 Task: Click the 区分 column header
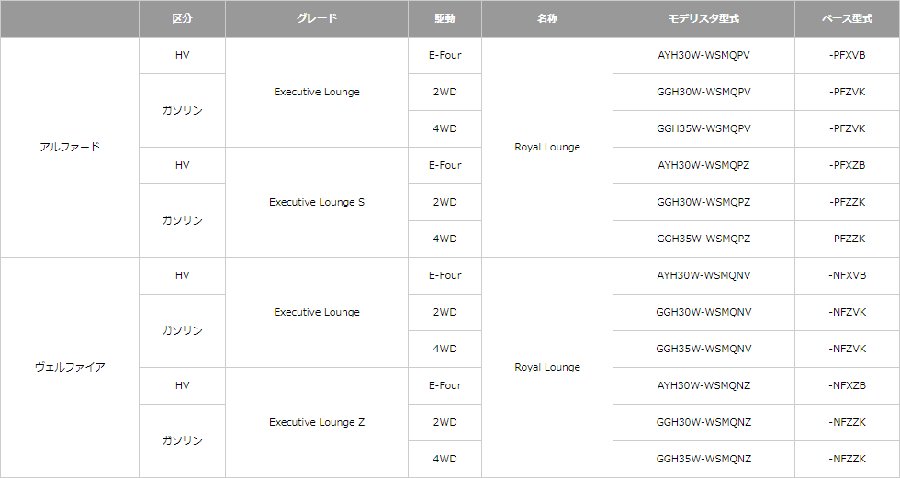[x=182, y=19]
